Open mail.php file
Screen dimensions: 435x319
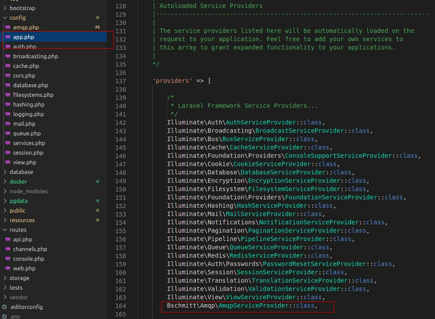pos(24,124)
